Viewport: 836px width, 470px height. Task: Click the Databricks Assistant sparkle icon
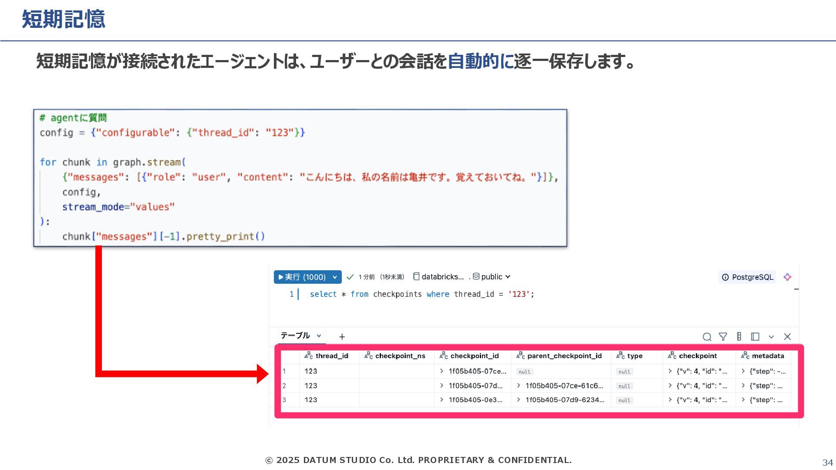click(787, 277)
